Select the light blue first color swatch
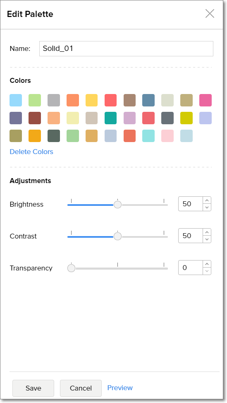The height and width of the screenshot is (403, 227). click(16, 100)
